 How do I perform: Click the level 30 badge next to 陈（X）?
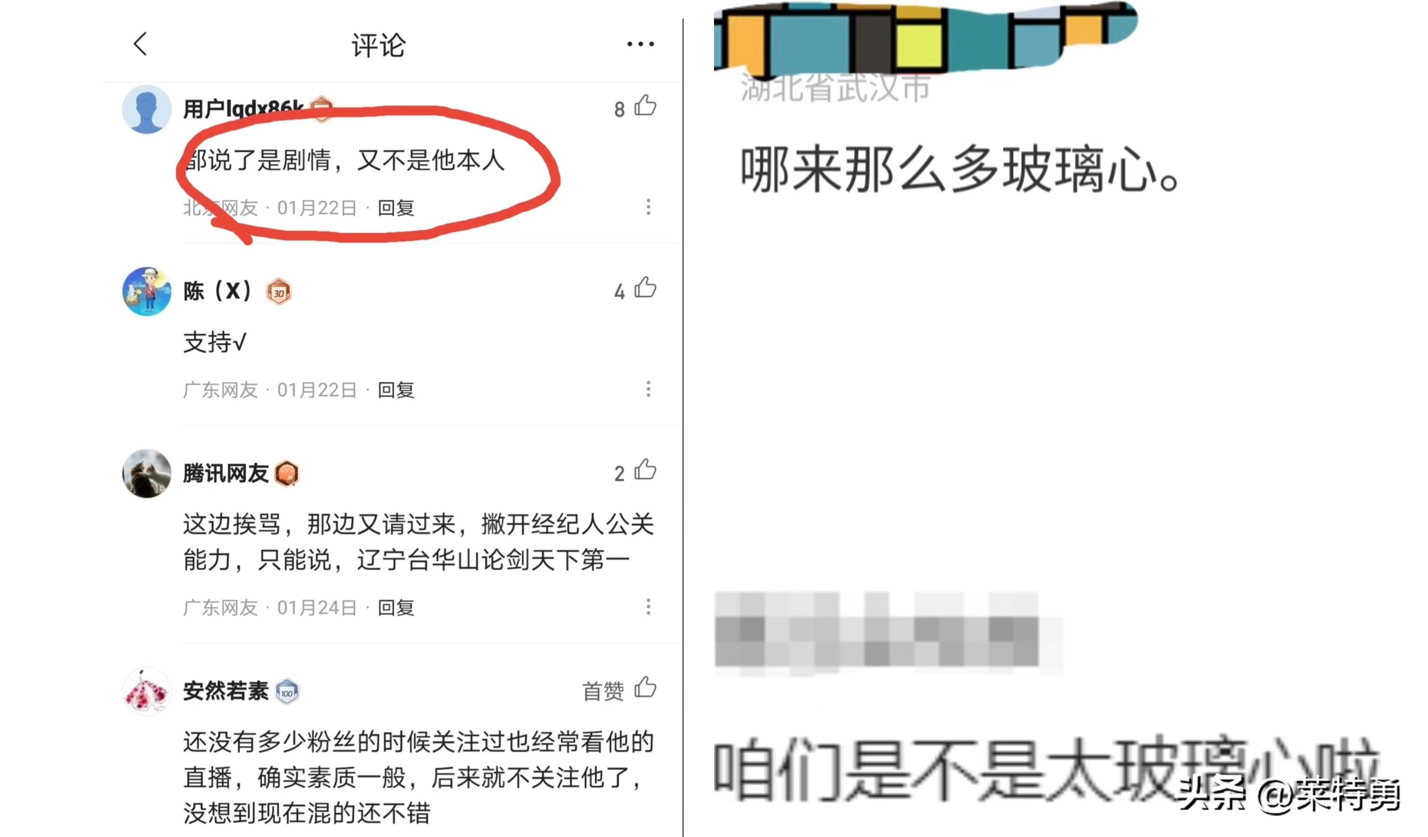(x=279, y=292)
